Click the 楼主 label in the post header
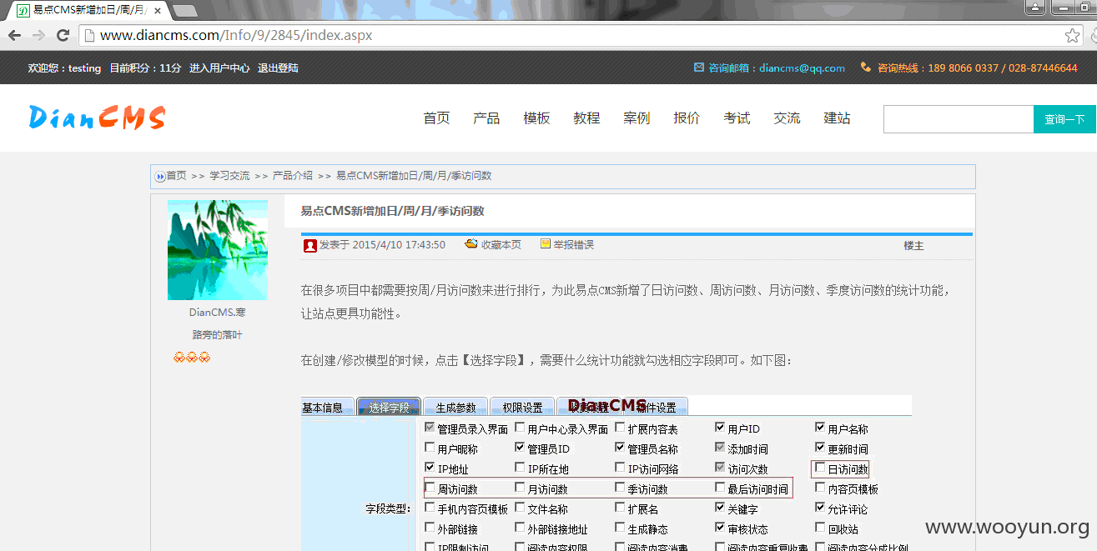1097x551 pixels. point(913,246)
